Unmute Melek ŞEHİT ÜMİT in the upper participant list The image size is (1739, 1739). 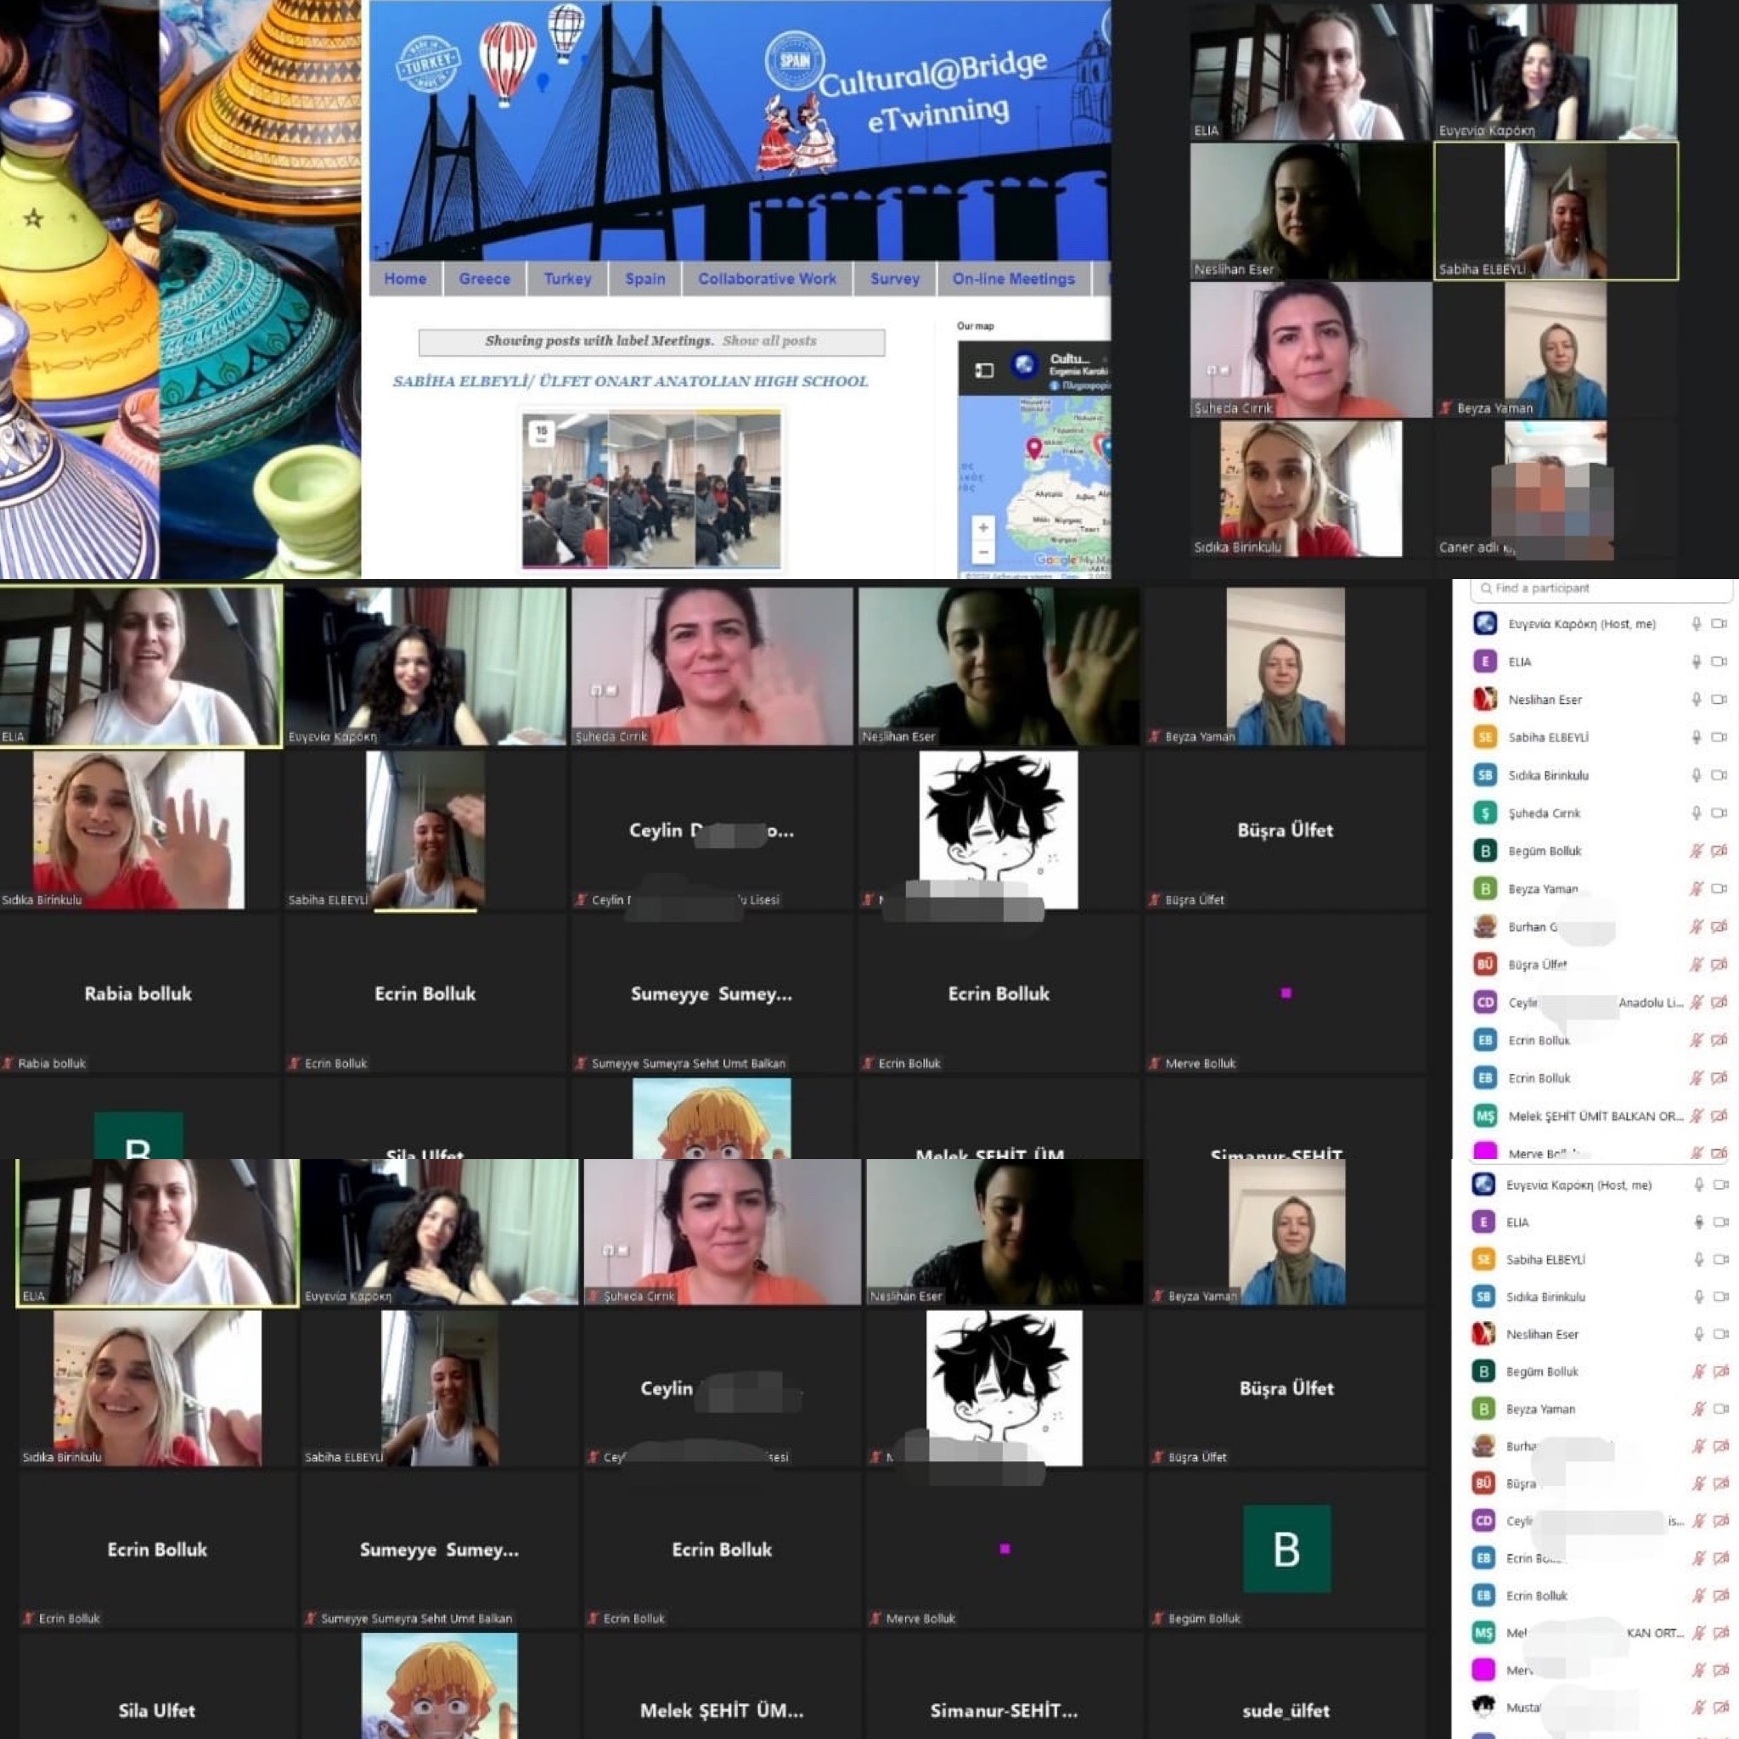click(x=1696, y=1116)
